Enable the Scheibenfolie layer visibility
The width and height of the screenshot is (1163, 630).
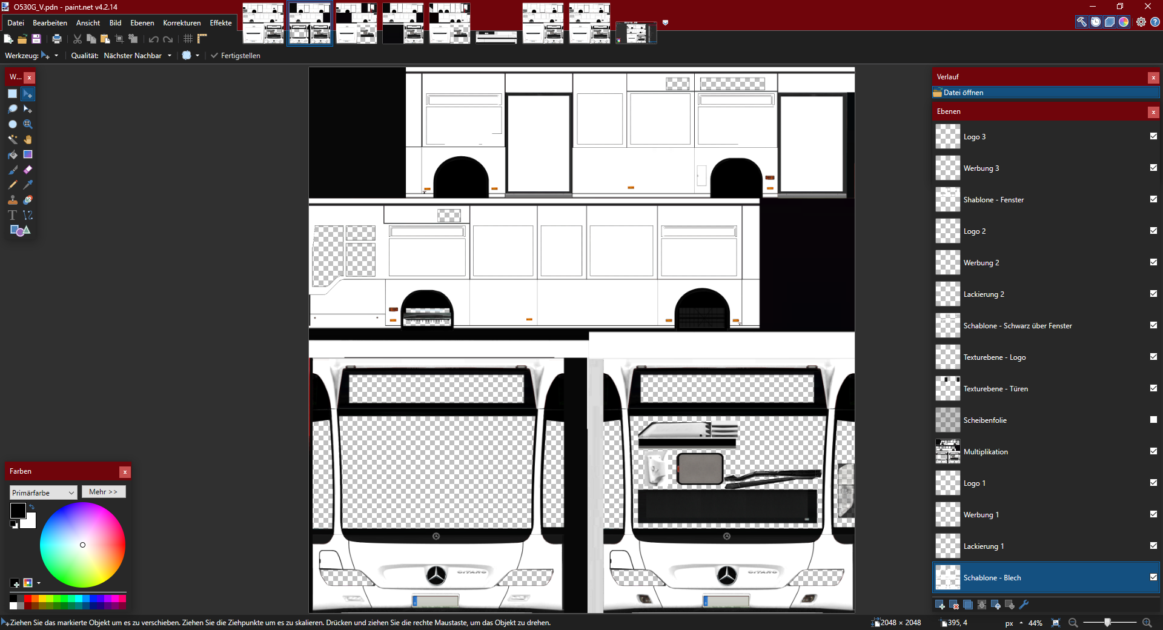pyautogui.click(x=1153, y=419)
